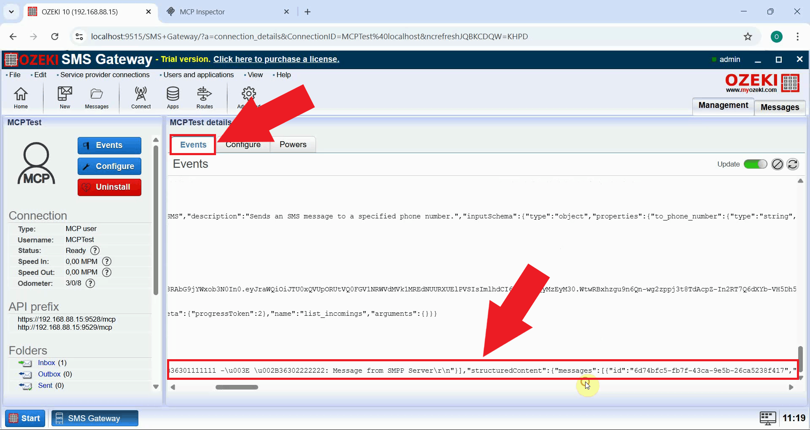Click the Uninstall button
810x430 pixels.
click(x=109, y=187)
